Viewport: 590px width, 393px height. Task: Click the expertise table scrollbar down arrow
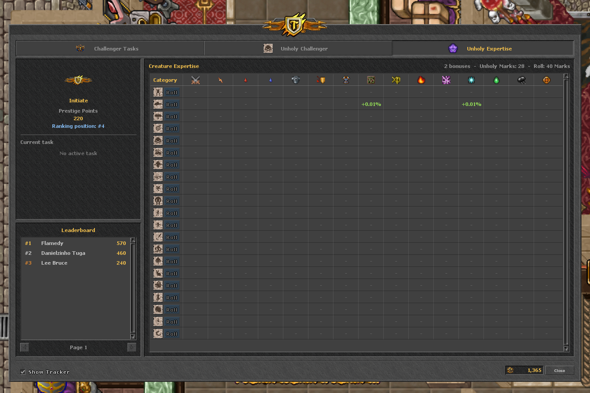click(x=566, y=348)
